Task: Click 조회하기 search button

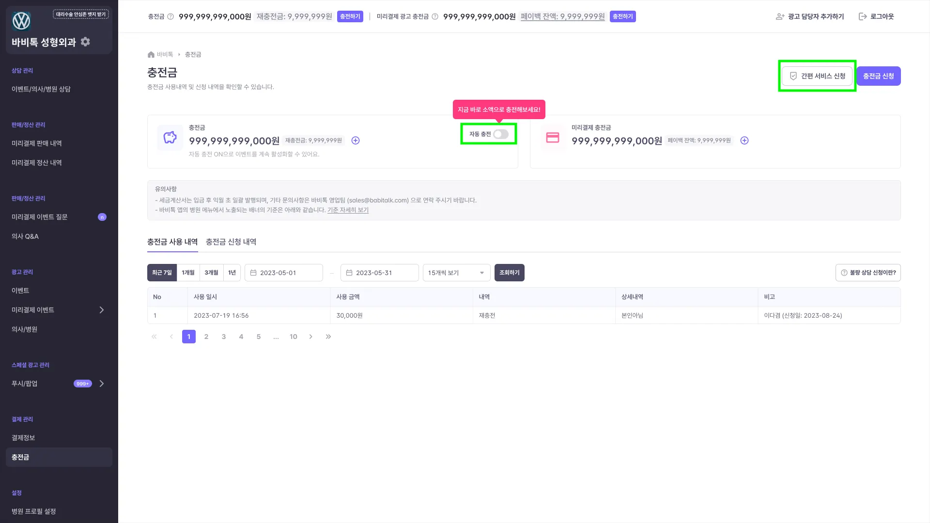Action: coord(510,273)
